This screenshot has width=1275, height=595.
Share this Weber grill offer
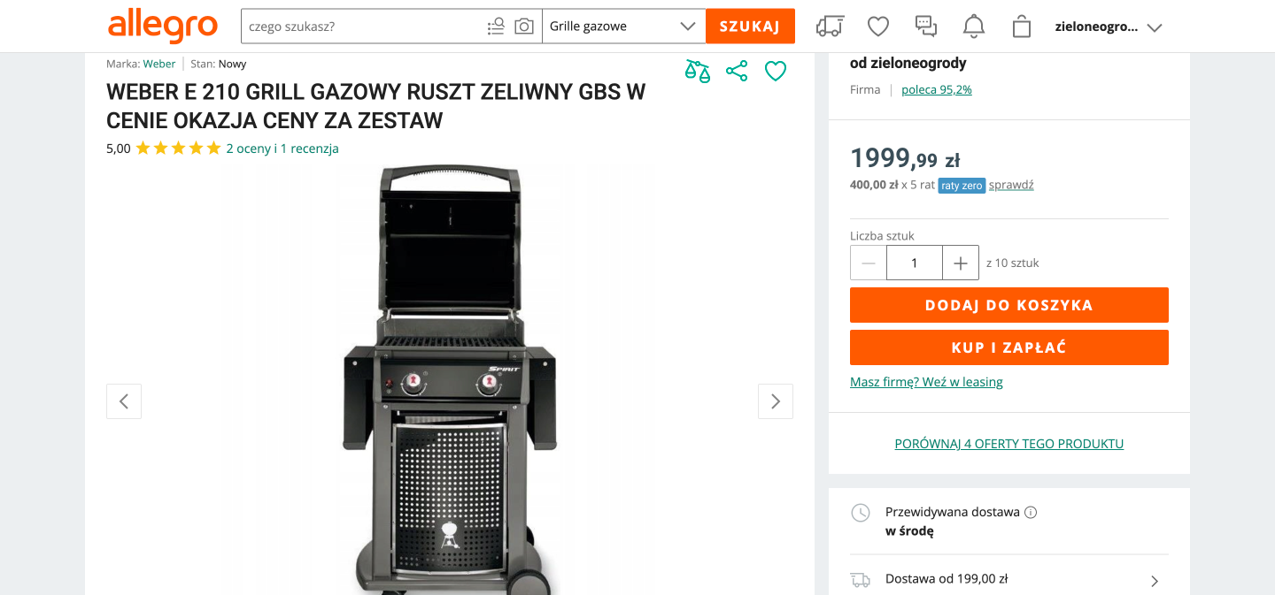tap(737, 72)
